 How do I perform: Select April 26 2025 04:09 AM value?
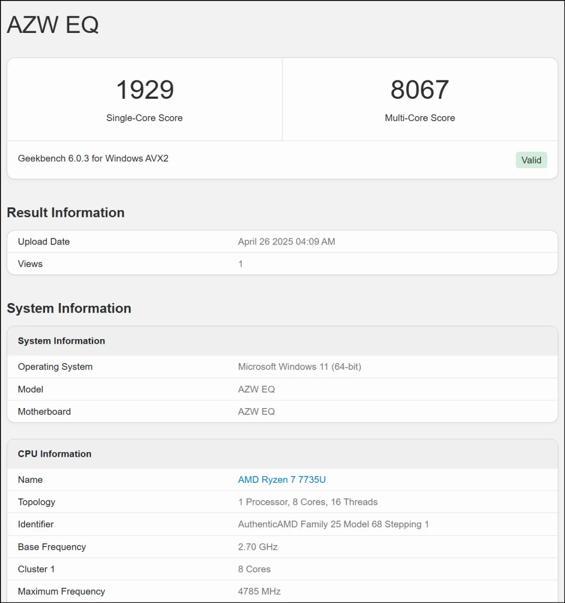[x=287, y=241]
